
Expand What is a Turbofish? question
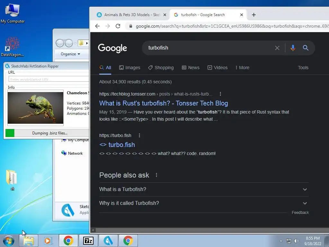204,189
